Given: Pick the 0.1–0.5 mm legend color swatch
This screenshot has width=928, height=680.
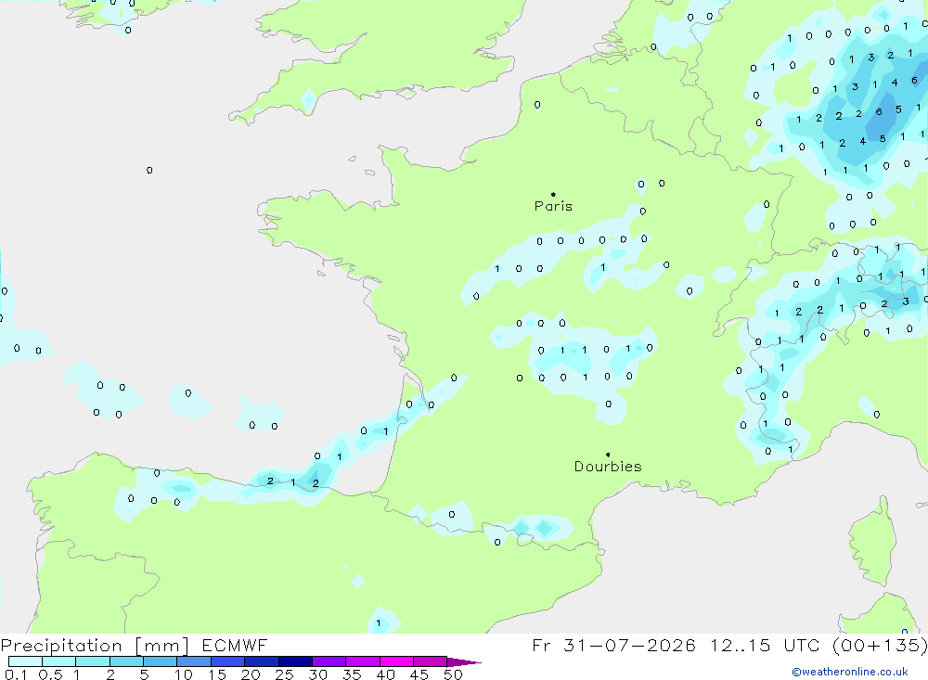Looking at the screenshot, I should click(x=25, y=661).
